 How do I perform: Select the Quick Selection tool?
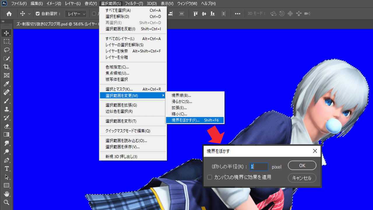pyautogui.click(x=6, y=58)
